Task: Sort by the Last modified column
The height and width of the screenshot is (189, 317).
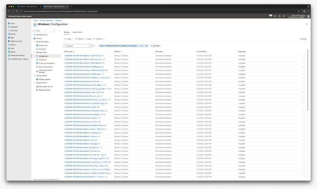Action: coord(202,52)
